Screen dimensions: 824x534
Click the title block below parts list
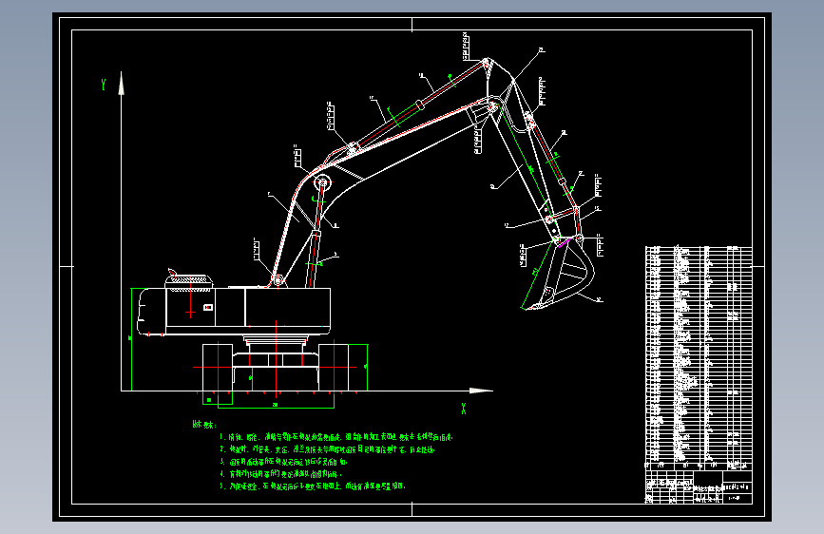(699, 487)
